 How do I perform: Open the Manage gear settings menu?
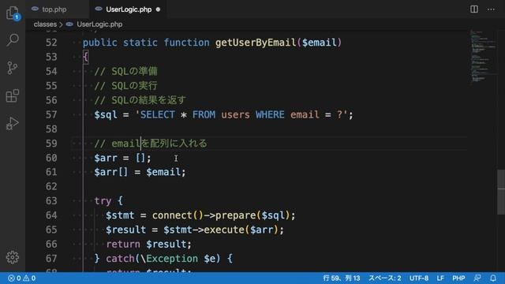13,257
